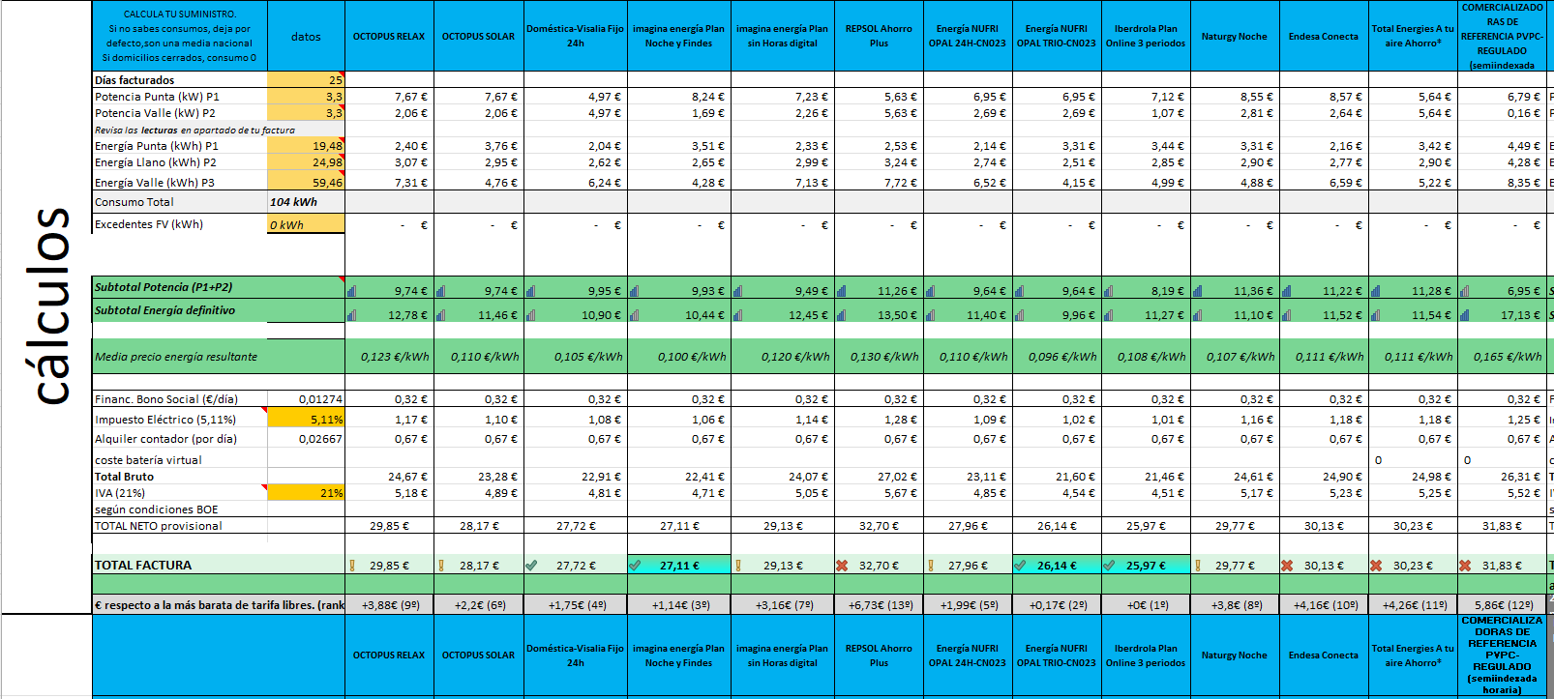Image resolution: width=1554 pixels, height=699 pixels.
Task: Click the bar icon beside Subtotal Potencia 9,93 €
Action: [635, 290]
